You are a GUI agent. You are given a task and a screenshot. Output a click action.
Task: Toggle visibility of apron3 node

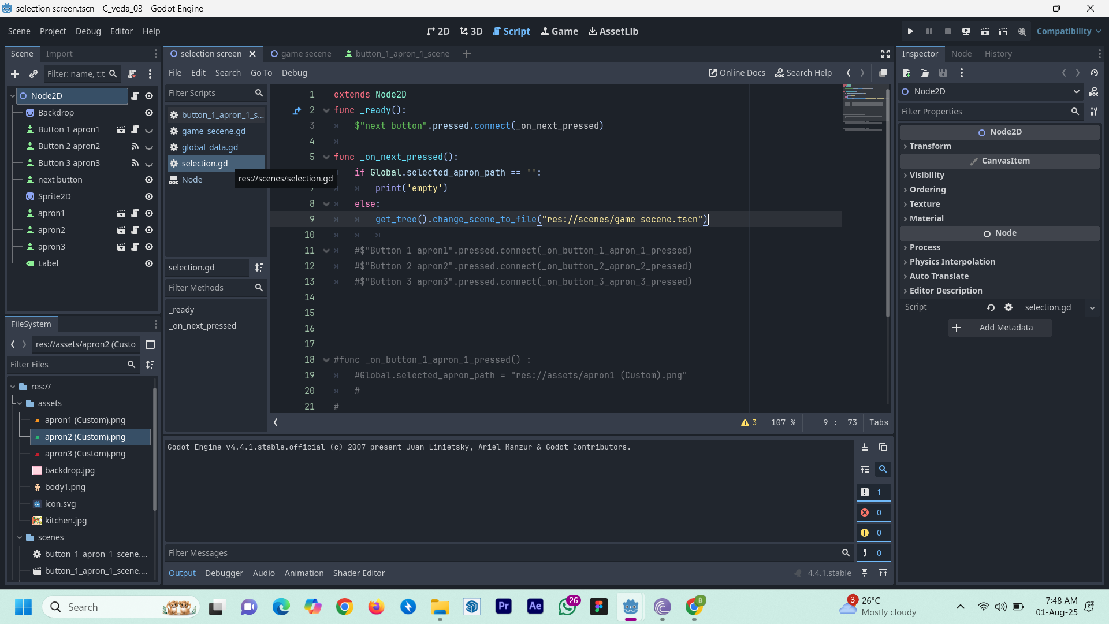149,247
